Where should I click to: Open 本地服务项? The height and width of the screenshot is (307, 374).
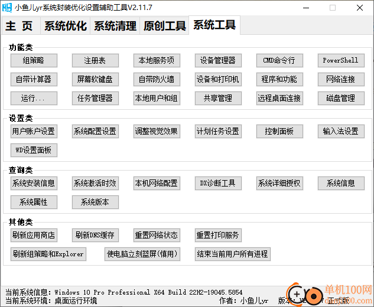click(x=157, y=61)
